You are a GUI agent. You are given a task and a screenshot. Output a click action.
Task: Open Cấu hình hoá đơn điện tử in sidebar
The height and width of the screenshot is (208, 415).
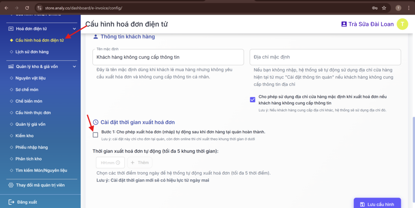[39, 41]
